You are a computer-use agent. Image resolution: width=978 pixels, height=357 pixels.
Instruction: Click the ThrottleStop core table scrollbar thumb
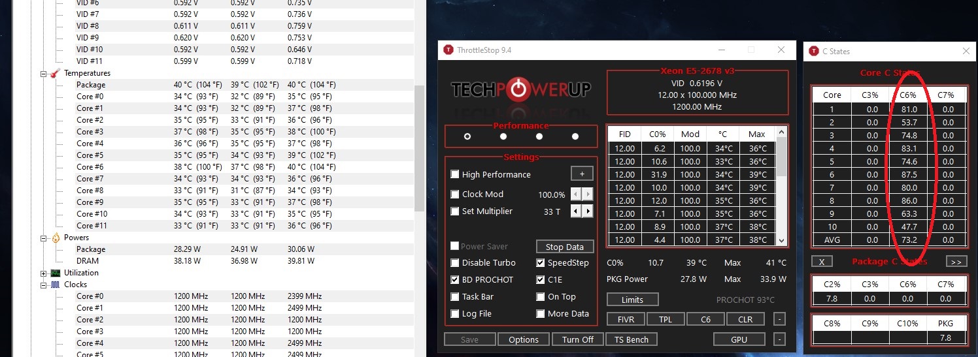[781, 157]
